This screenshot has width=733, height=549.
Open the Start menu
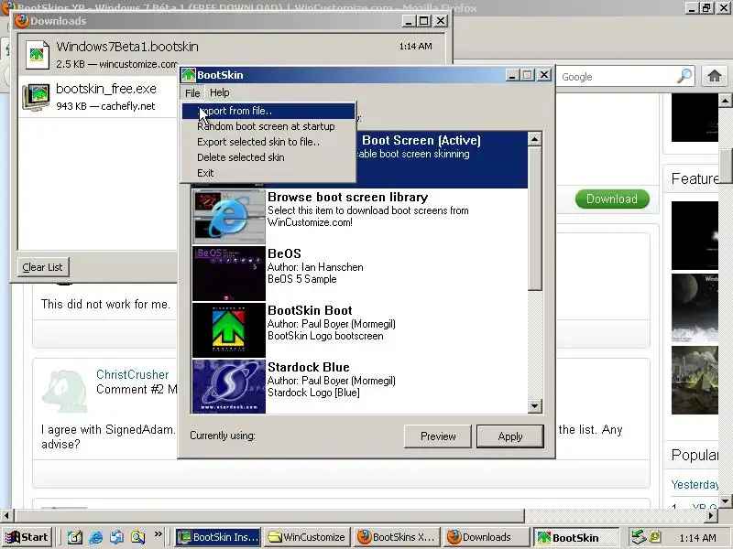[x=27, y=537]
